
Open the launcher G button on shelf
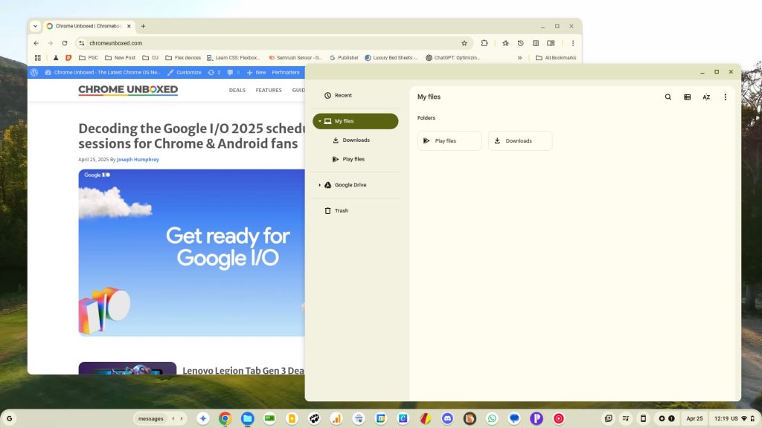click(9, 418)
